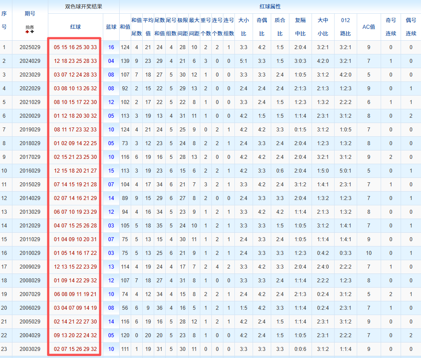Click the 尾数和值 column header
Viewport: 421px width, 358px height.
160,27
